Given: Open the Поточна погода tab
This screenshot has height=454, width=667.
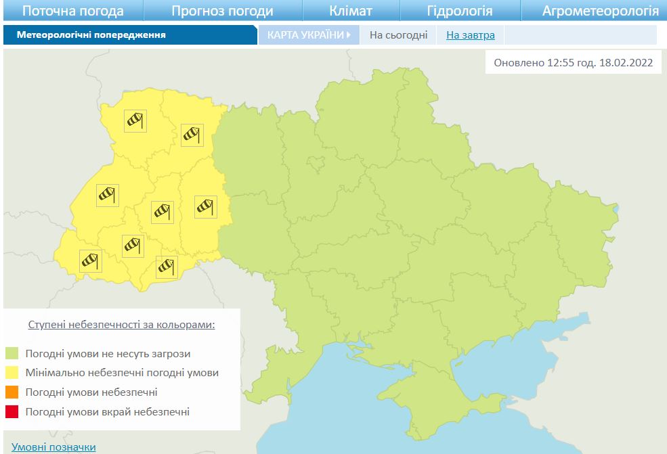Looking at the screenshot, I should pos(73,11).
